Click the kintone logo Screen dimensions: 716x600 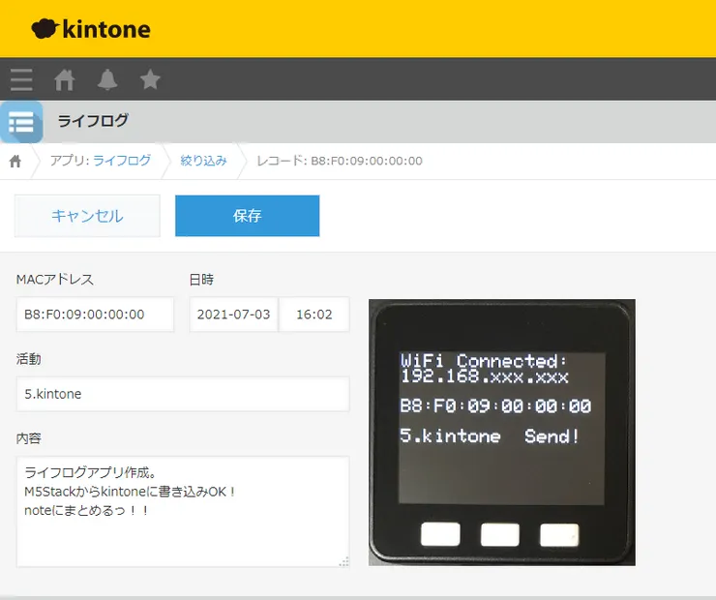pyautogui.click(x=91, y=29)
